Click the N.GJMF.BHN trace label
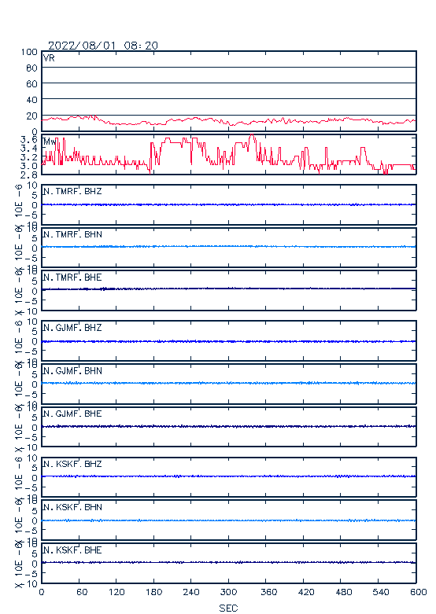The height and width of the screenshot is (614, 436). [x=72, y=370]
